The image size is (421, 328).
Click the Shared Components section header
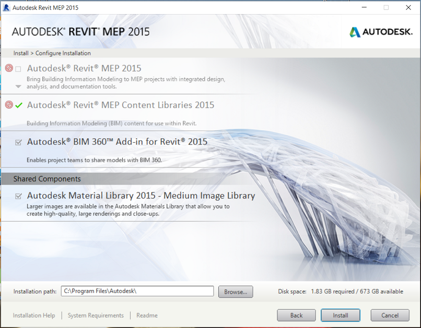(x=47, y=179)
